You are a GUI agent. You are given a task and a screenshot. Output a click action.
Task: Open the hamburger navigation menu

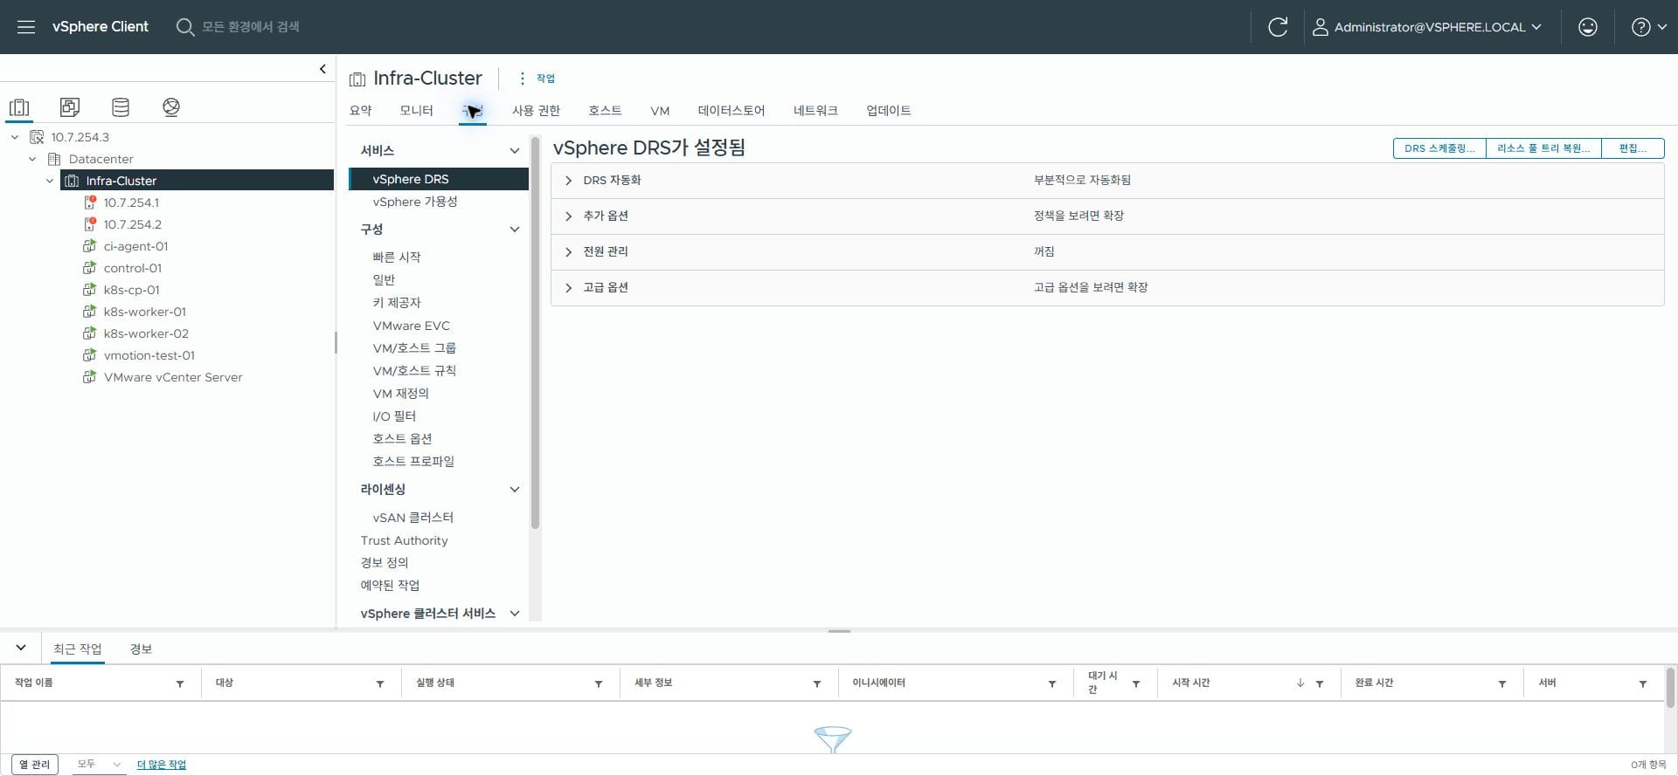(26, 27)
